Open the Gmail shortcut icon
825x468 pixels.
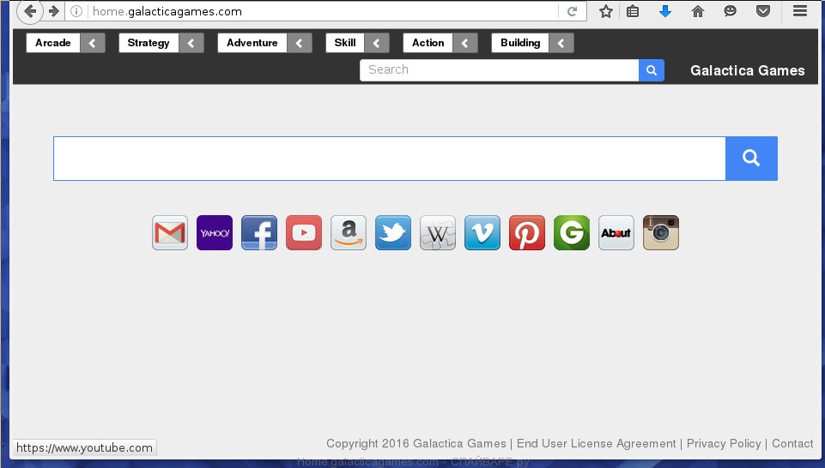(x=170, y=233)
